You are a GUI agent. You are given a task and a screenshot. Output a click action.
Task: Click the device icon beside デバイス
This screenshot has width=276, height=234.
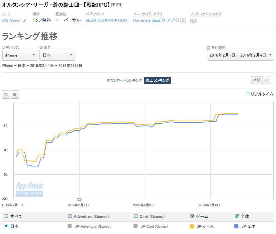tap(3, 48)
